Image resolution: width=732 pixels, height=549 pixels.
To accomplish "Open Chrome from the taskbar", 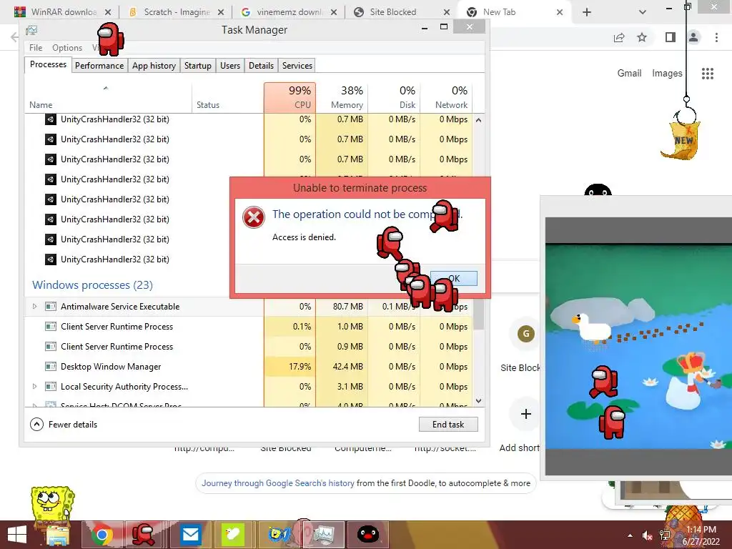I will 102,535.
